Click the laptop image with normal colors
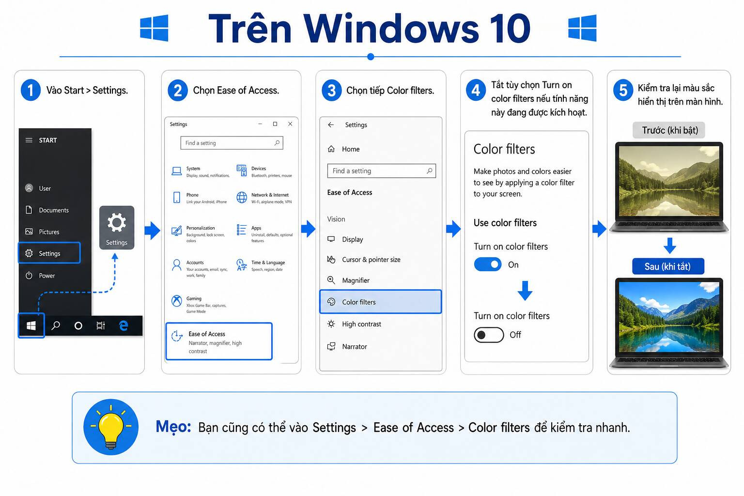This screenshot has height=496, width=744. pos(669,323)
